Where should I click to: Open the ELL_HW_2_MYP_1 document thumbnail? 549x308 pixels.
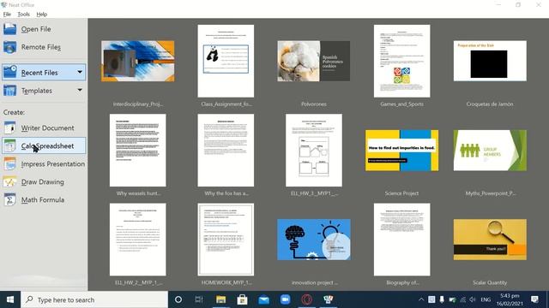point(138,240)
